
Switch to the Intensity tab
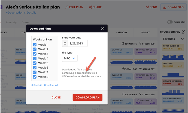11,22
